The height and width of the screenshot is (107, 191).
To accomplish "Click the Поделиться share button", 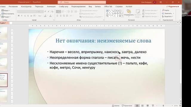I will coord(172,7).
